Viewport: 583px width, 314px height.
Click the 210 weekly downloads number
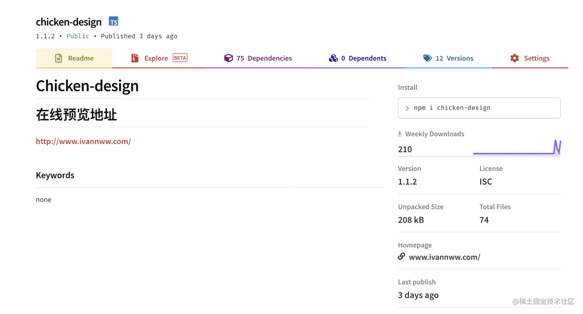(x=405, y=149)
